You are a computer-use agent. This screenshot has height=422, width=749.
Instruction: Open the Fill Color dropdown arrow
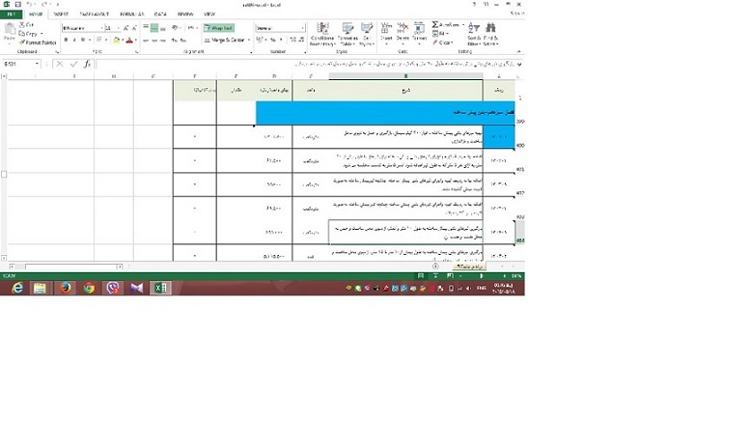click(123, 41)
